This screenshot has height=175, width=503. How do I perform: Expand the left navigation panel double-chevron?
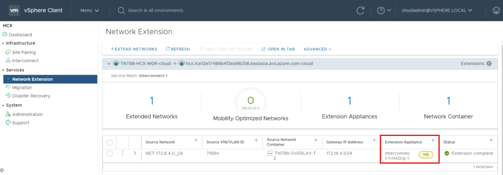point(3,170)
